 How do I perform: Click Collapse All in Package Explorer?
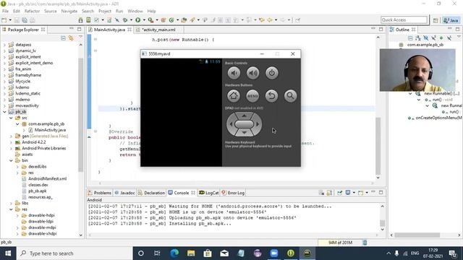[63, 38]
